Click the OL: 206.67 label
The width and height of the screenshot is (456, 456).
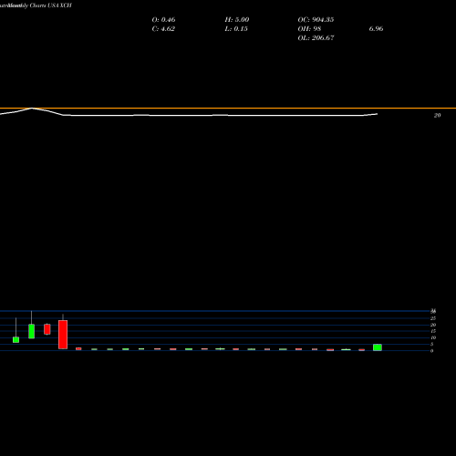(316, 38)
